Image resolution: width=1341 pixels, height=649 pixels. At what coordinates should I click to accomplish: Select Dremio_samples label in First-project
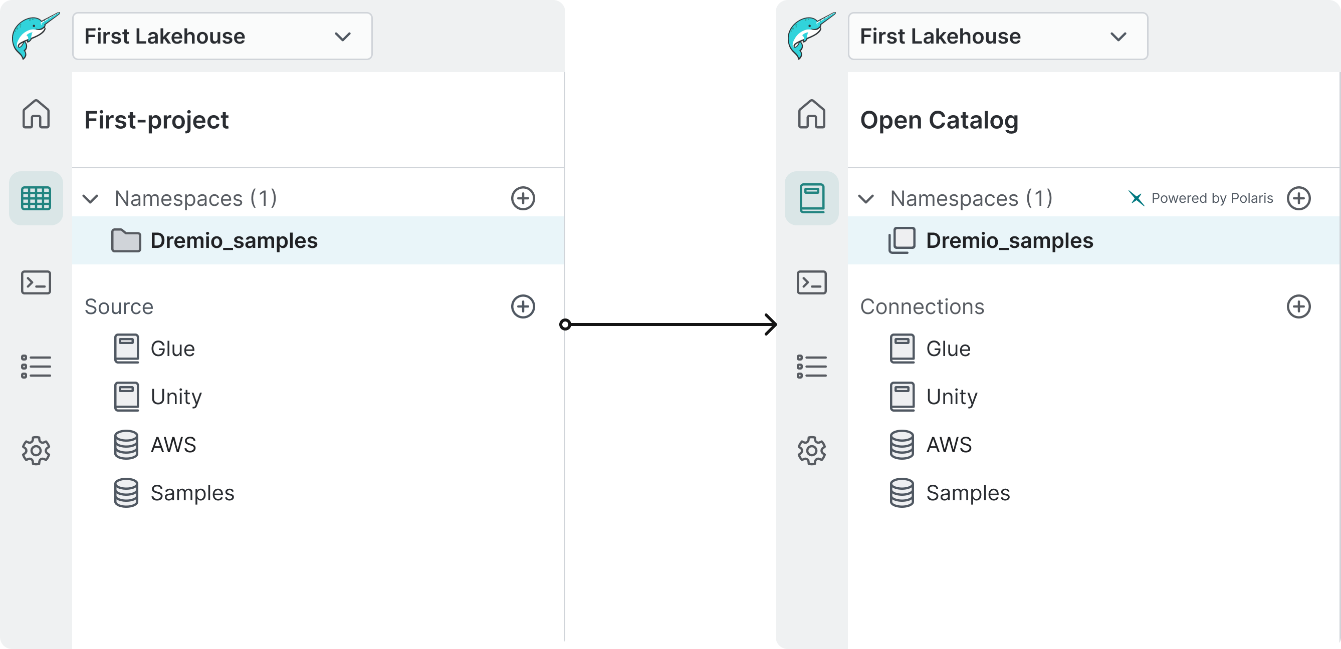(x=234, y=241)
